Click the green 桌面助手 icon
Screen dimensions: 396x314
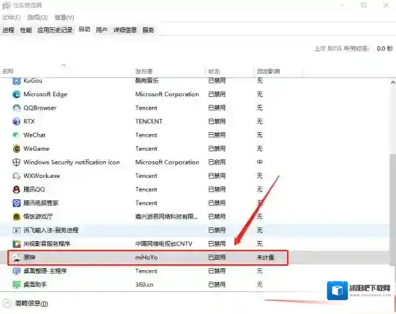coord(17,285)
